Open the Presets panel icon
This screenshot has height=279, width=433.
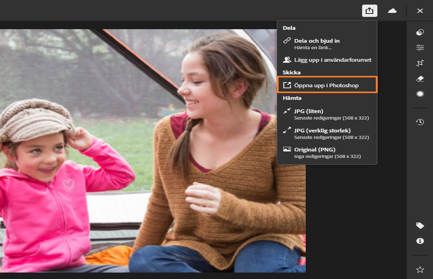tap(420, 32)
